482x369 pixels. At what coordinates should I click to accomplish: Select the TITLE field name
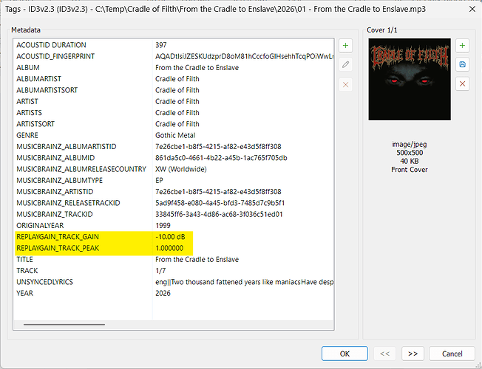tap(24, 259)
